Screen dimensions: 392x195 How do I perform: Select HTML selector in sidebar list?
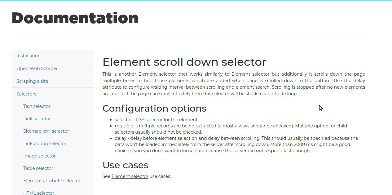(39, 193)
